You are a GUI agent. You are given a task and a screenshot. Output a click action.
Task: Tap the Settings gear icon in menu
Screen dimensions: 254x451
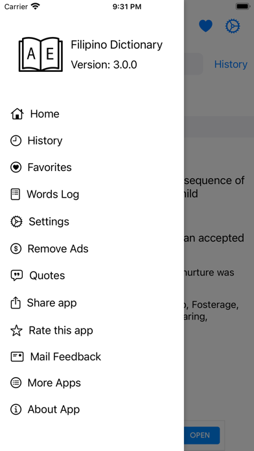(16, 222)
